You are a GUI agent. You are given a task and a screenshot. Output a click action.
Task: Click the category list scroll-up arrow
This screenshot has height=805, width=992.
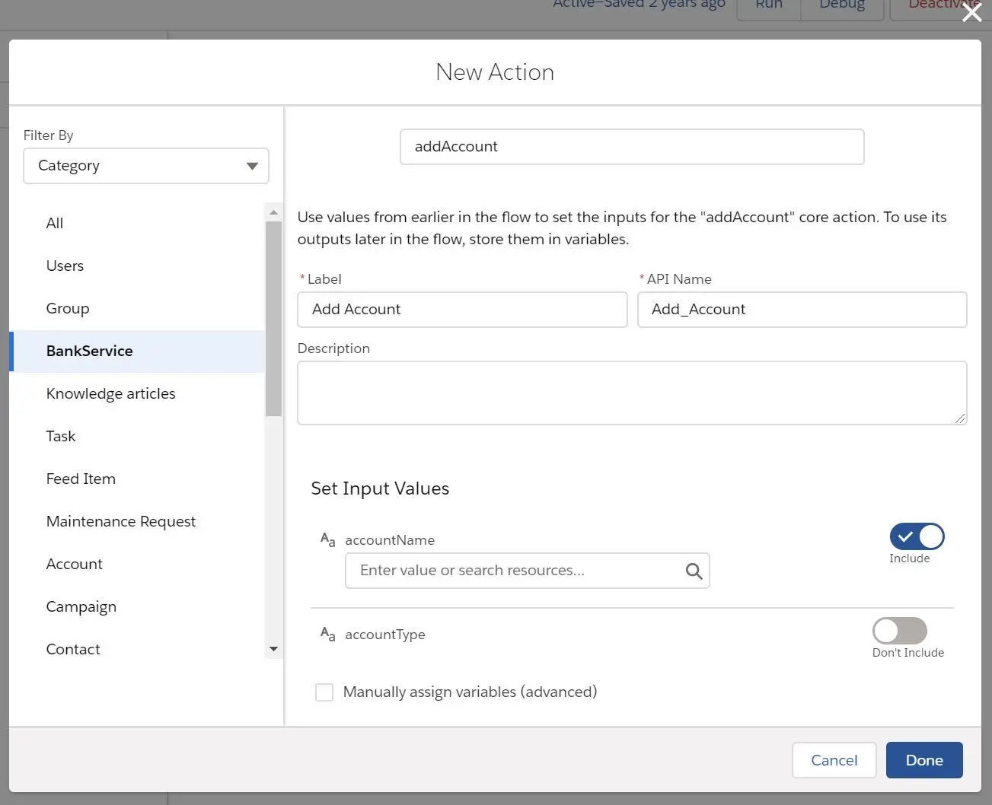274,212
